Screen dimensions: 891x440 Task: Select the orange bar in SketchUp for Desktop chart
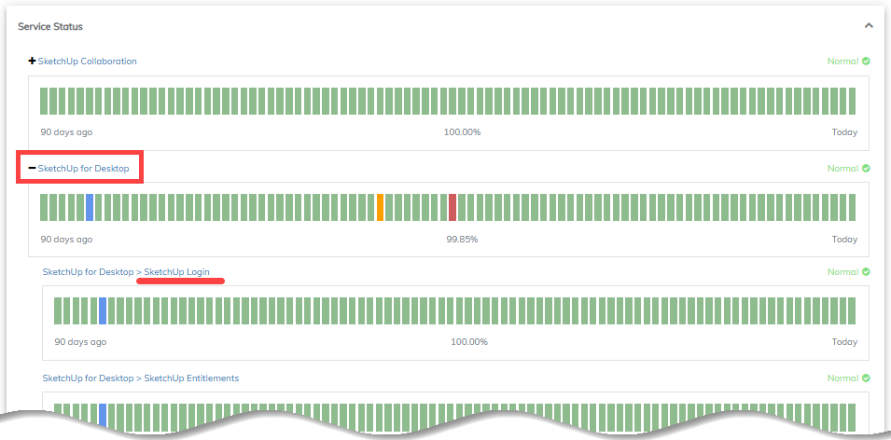(380, 207)
